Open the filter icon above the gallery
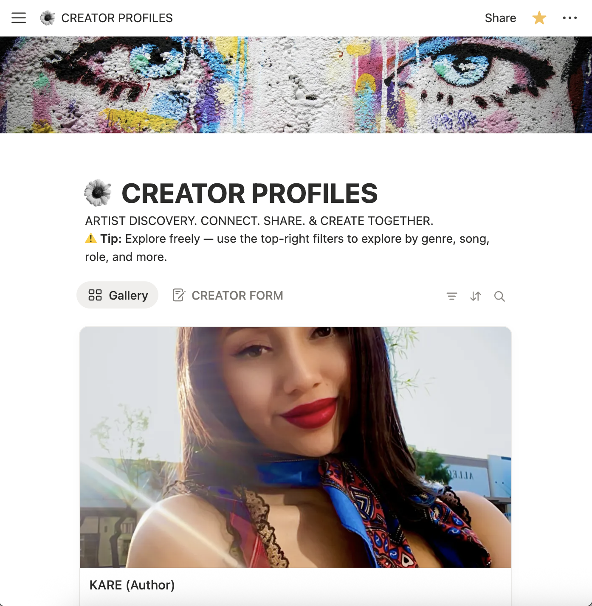 (452, 296)
